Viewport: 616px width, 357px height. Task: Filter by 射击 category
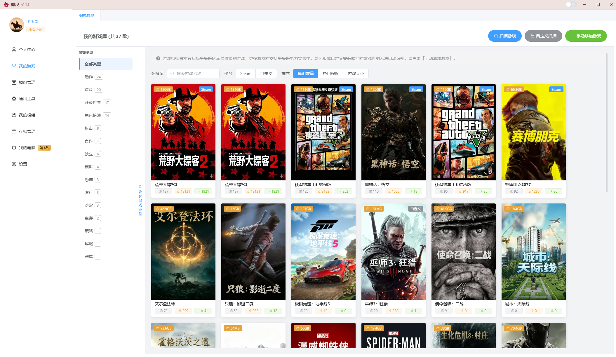(x=93, y=128)
